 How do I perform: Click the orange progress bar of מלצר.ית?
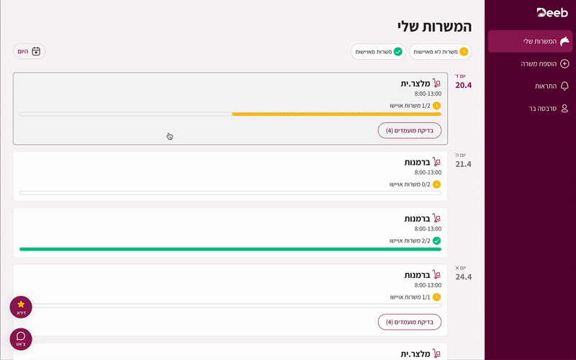pyautogui.click(x=336, y=114)
